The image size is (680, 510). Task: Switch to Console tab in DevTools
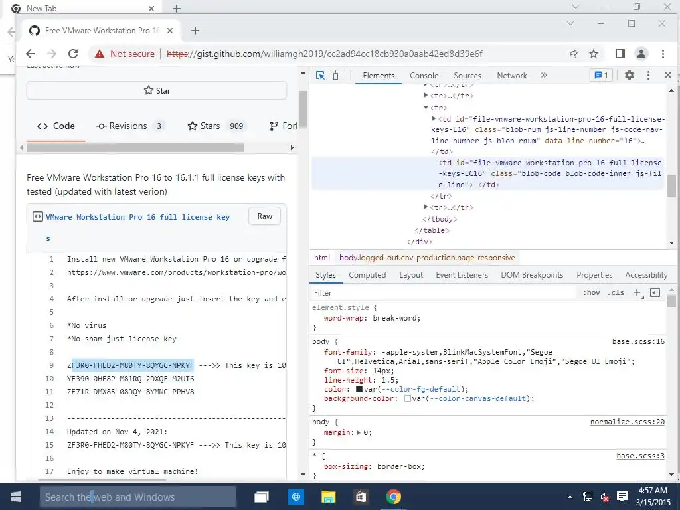pos(424,76)
